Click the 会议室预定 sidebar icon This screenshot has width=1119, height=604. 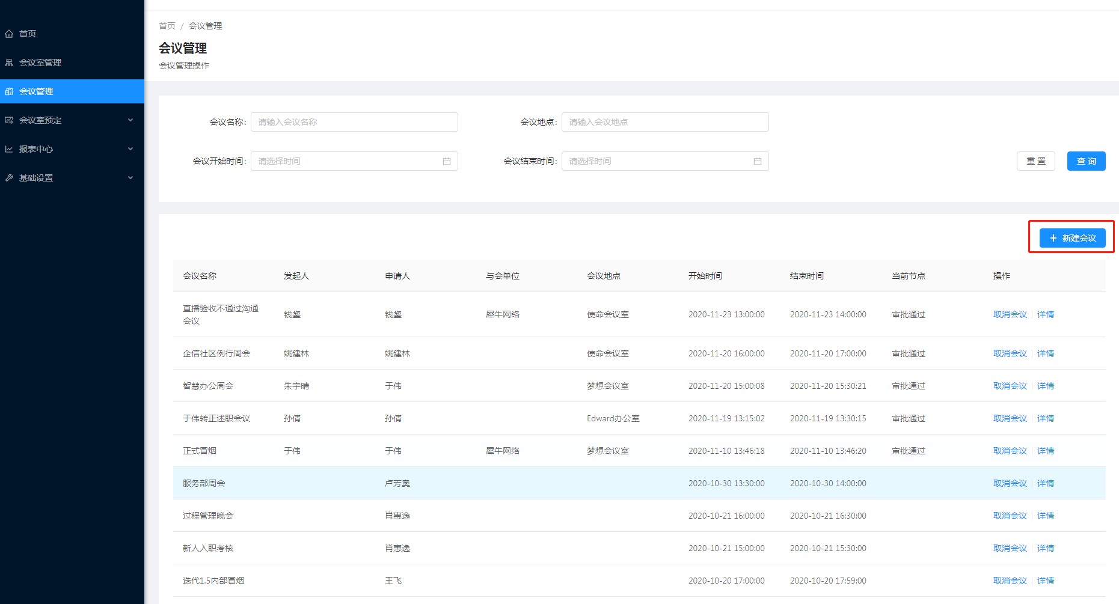(x=9, y=120)
